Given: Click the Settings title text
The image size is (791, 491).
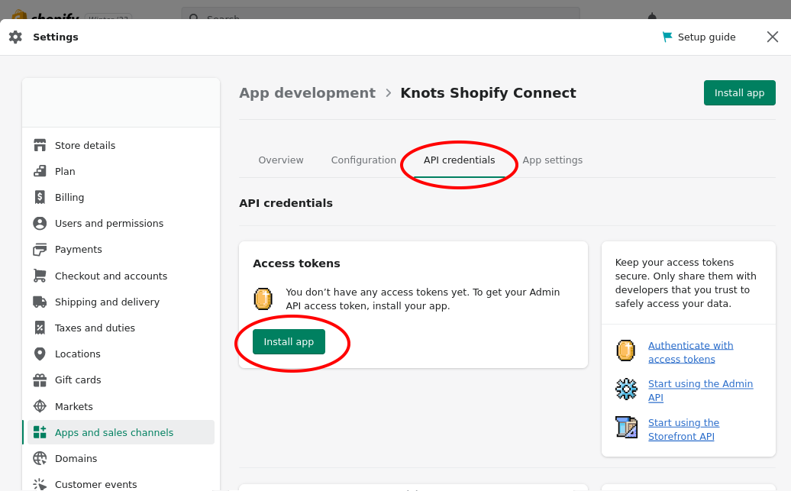Looking at the screenshot, I should pyautogui.click(x=56, y=37).
